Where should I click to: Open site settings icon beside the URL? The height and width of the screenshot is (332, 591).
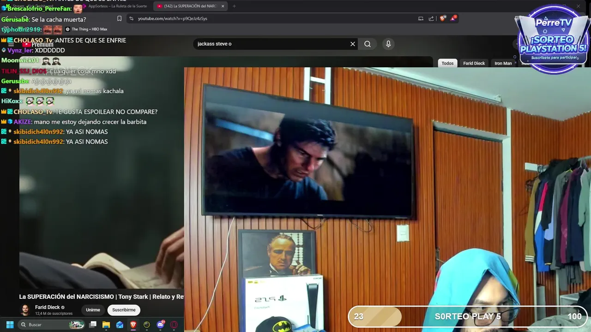pyautogui.click(x=131, y=18)
